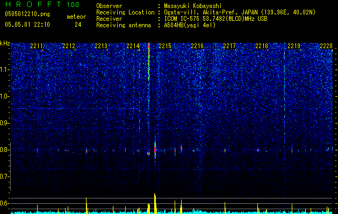
Task: Click the 'Receiver' field label
Action: 109,19
